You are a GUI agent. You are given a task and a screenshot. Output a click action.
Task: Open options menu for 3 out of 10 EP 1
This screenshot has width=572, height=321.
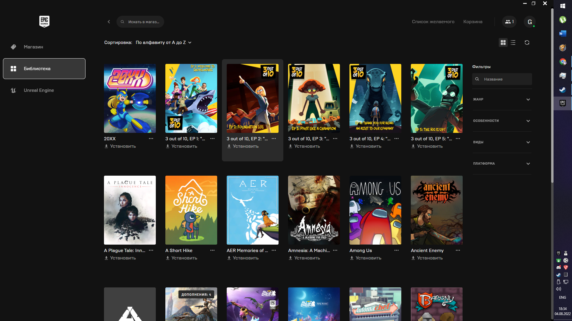pos(212,139)
